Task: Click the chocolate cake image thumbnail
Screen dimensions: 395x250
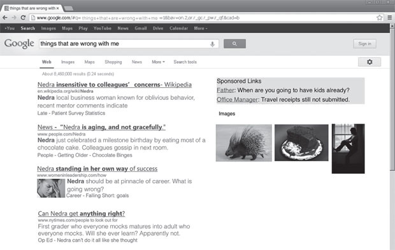Action: 301,142
